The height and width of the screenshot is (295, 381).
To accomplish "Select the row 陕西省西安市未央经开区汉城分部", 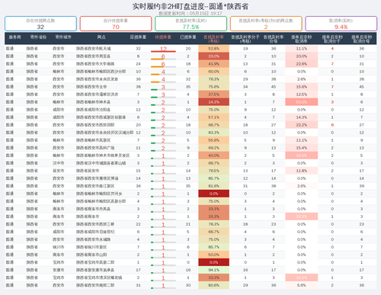I will pyautogui.click(x=190, y=133).
